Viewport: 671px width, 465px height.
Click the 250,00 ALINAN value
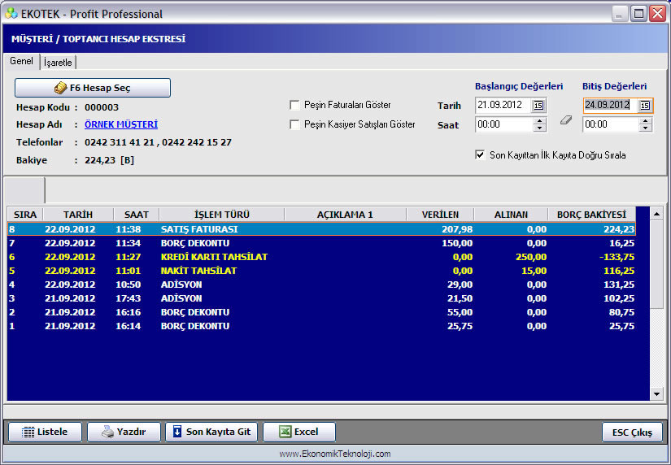point(531,257)
